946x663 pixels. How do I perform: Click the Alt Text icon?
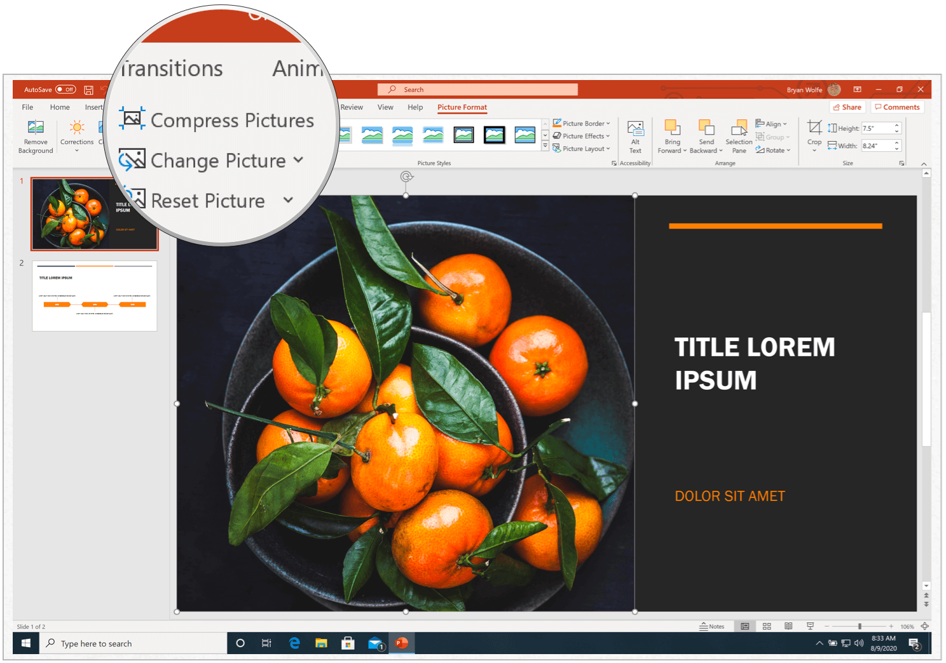point(635,128)
